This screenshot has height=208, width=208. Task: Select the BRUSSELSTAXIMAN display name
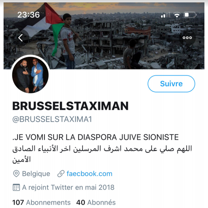pos(70,106)
